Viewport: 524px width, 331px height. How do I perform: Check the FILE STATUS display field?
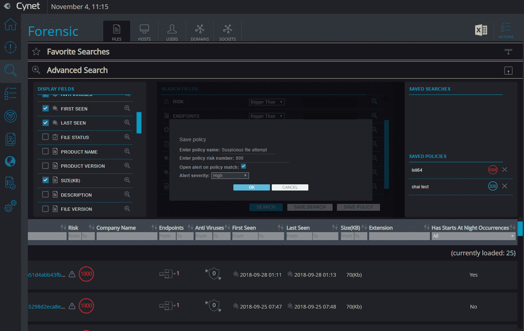[45, 137]
